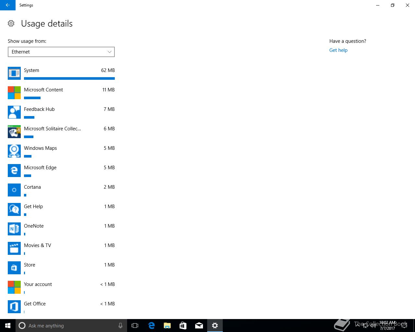
Task: Click the Settings gear beside Usage details
Action: coord(11,23)
